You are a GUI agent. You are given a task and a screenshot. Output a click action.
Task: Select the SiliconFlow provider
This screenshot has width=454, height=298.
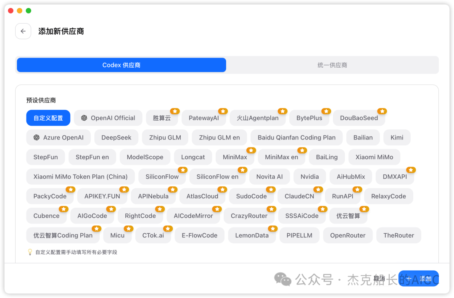(x=162, y=177)
